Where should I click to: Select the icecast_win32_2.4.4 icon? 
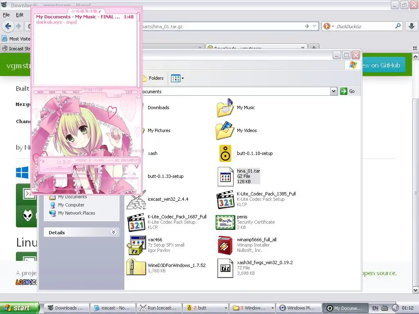click(136, 200)
